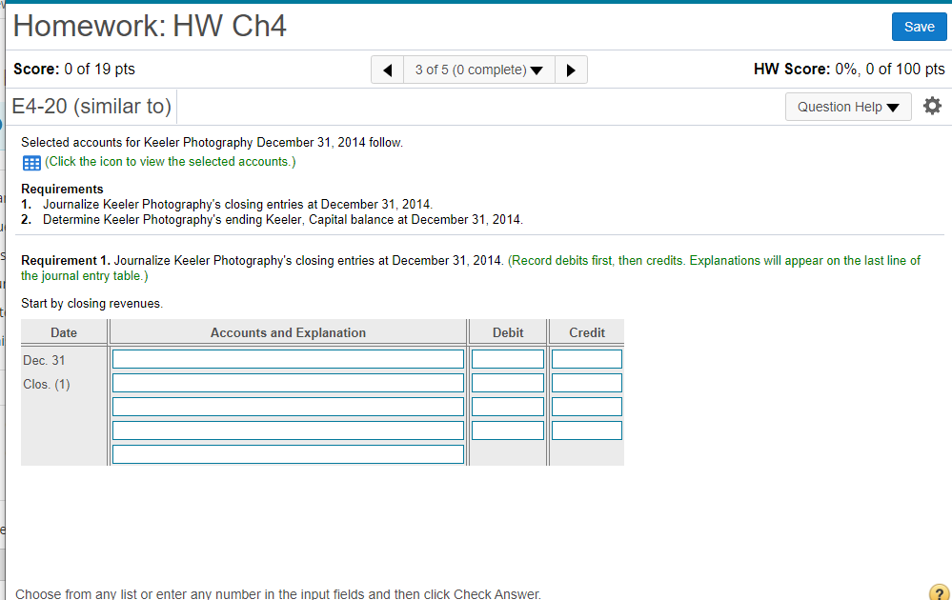Click Credit field in third journal row

coord(586,407)
